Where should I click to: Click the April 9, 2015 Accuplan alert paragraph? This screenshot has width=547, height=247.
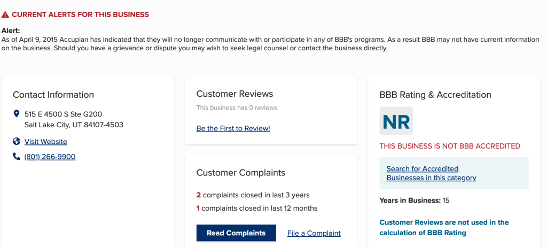pos(270,44)
